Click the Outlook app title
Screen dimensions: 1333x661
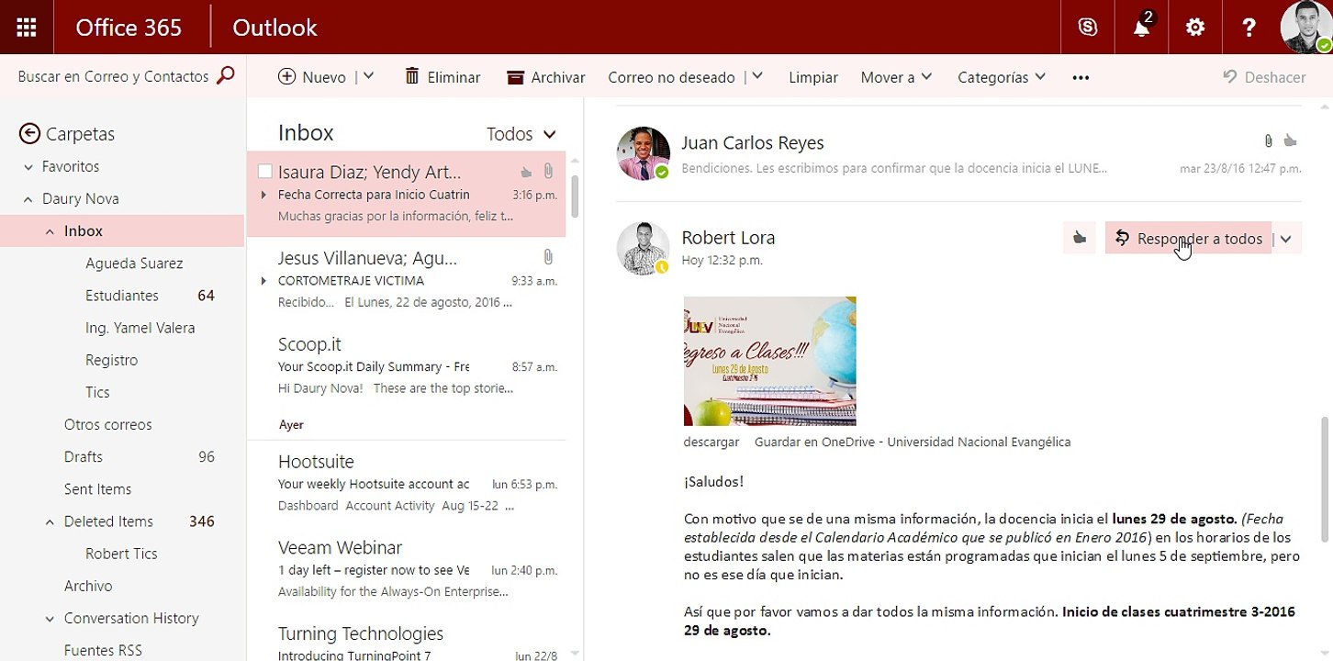tap(274, 28)
